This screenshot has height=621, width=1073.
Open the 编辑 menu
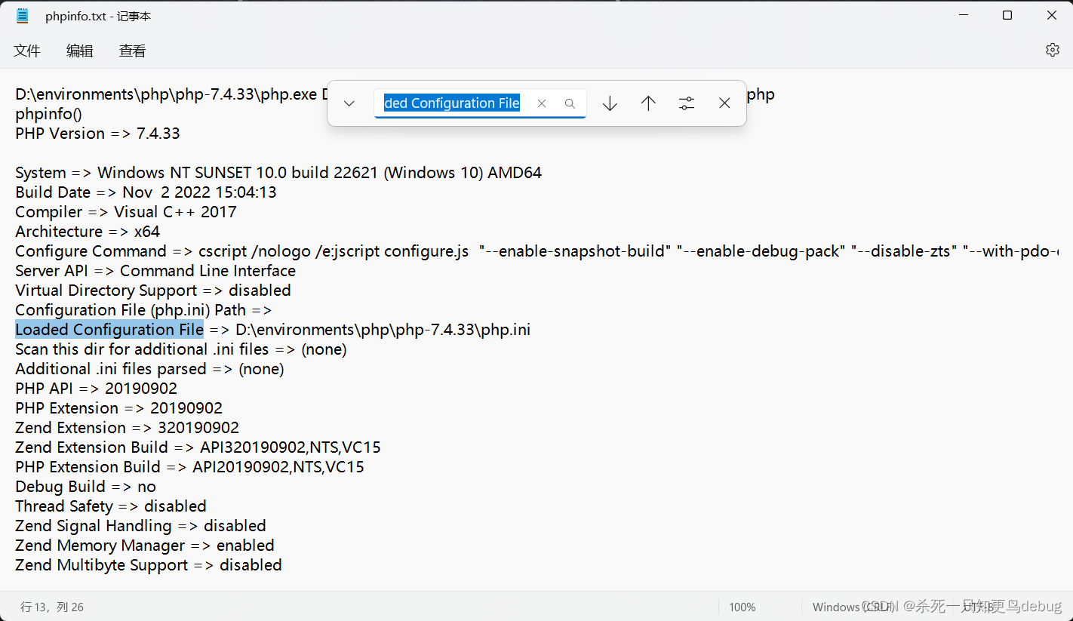[x=79, y=51]
